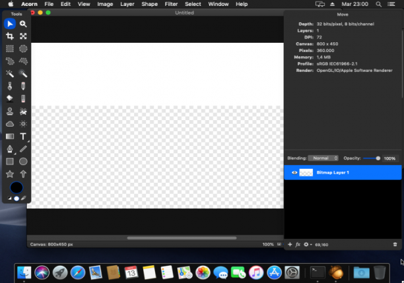
Task: Open the Filter menu
Action: [x=171, y=4]
